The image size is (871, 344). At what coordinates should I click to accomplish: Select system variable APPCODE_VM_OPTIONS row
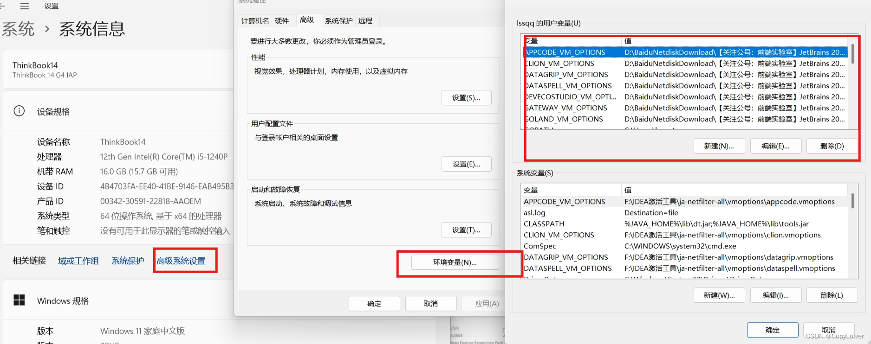tap(686, 202)
